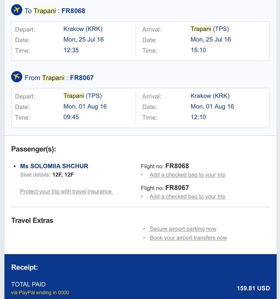The height and width of the screenshot is (299, 280).
Task: Add a checked bag for flight FR8068
Action: (x=187, y=175)
